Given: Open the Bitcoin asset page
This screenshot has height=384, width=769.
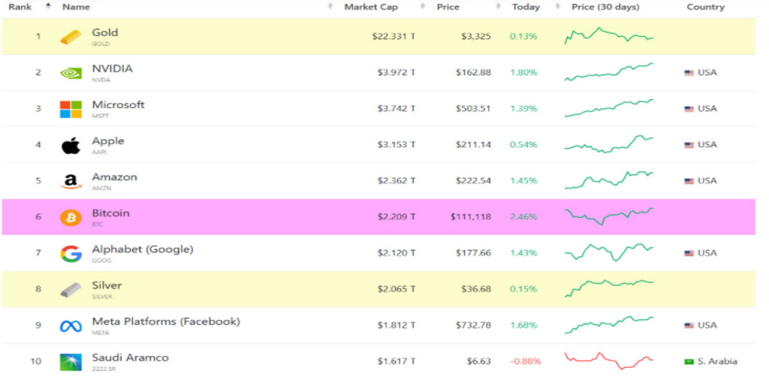Looking at the screenshot, I should [x=111, y=213].
